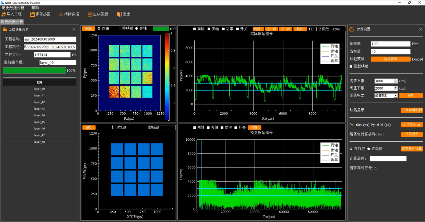Click the 采样率 input field
This screenshot has width=425, height=222.
click(390, 44)
